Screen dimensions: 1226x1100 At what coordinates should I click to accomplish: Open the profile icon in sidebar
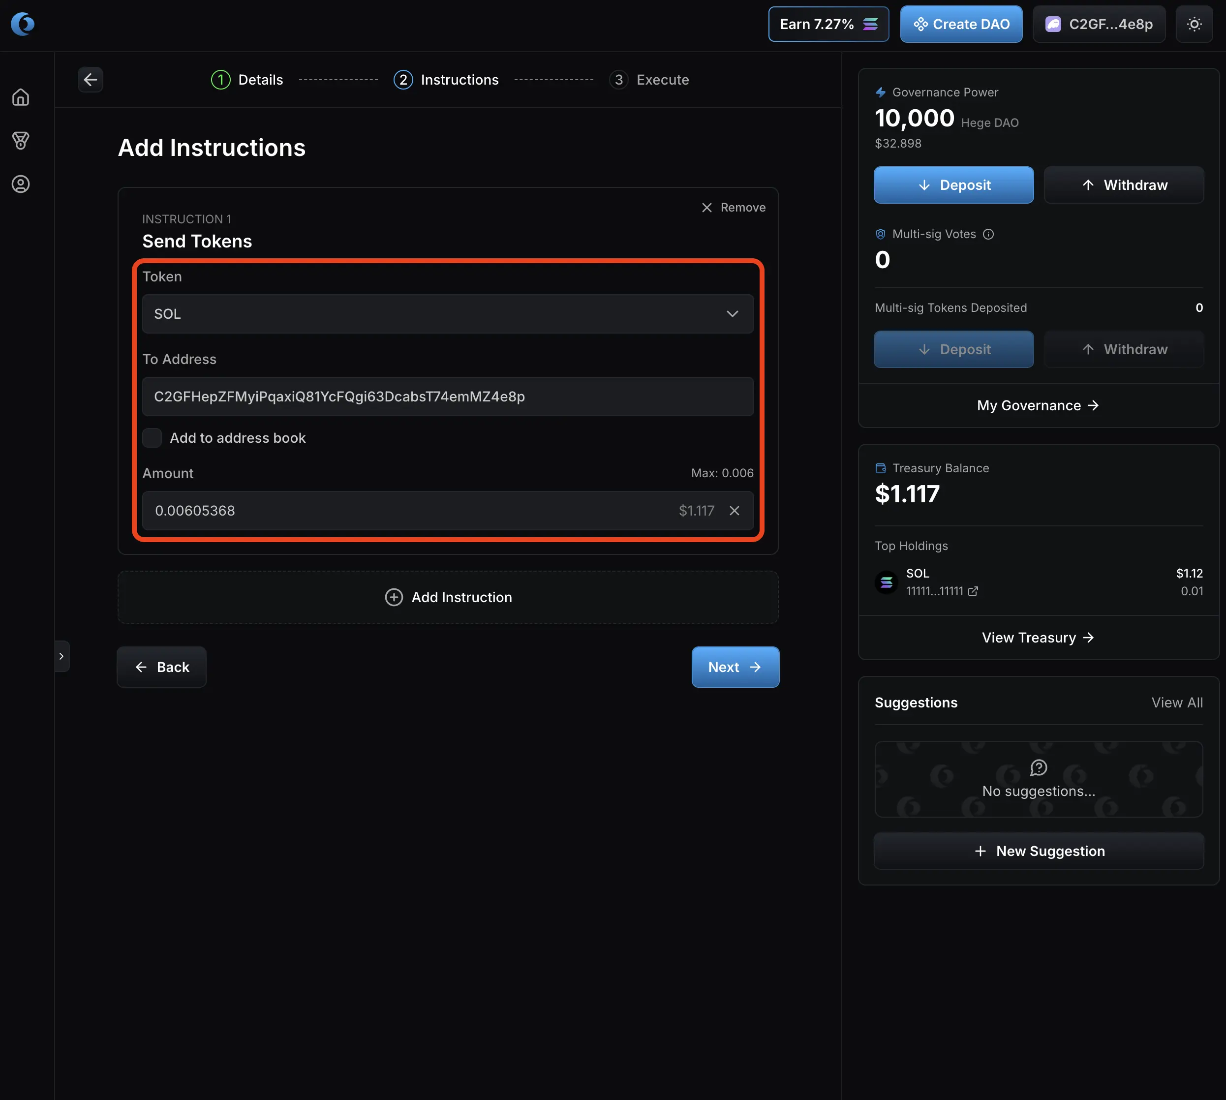pyautogui.click(x=21, y=184)
